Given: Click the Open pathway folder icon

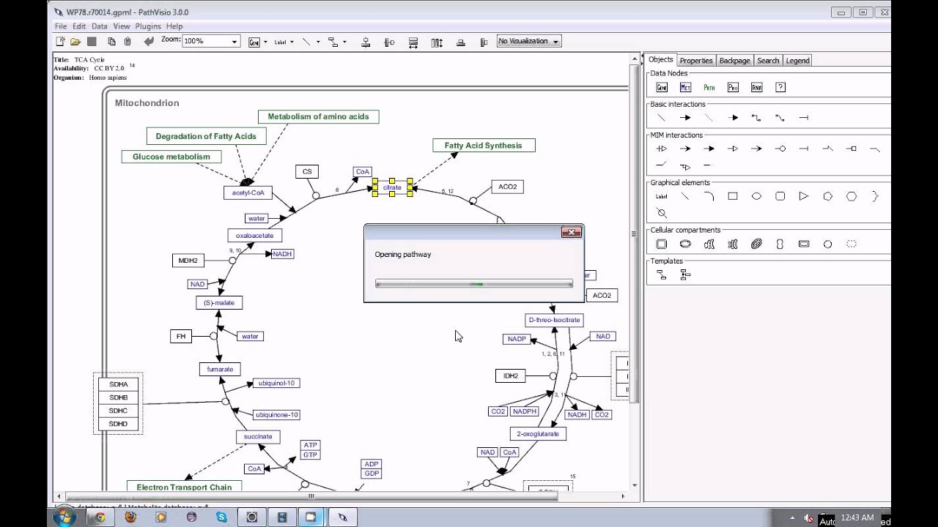Looking at the screenshot, I should click(x=75, y=42).
